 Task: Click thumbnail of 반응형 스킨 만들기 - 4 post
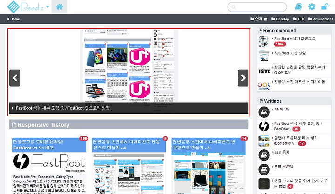point(129,174)
